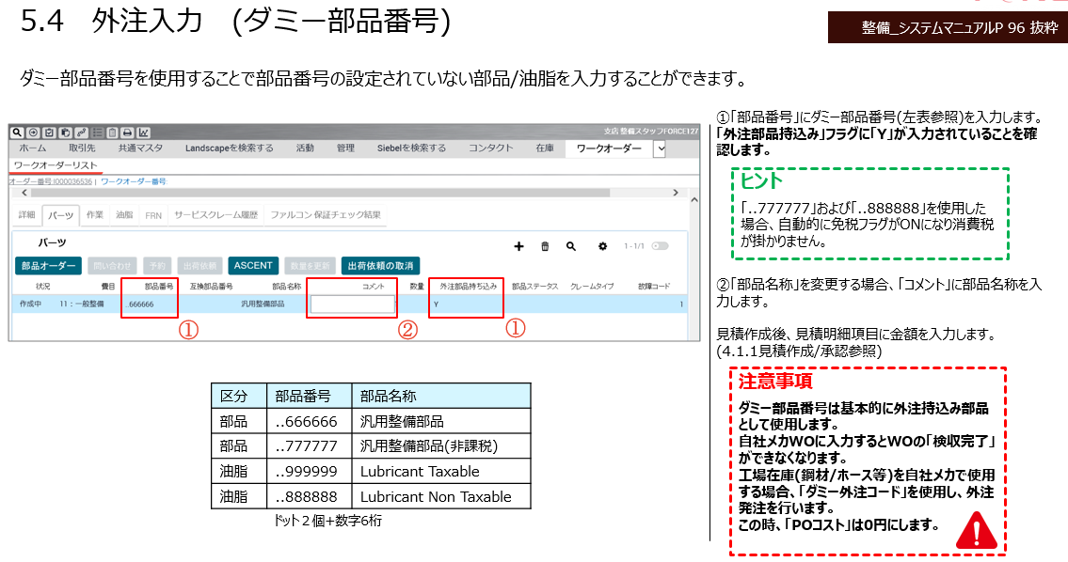This screenshot has height=562, width=1068.
Task: Click the 出荷依頼の取消 button
Action: point(380,266)
